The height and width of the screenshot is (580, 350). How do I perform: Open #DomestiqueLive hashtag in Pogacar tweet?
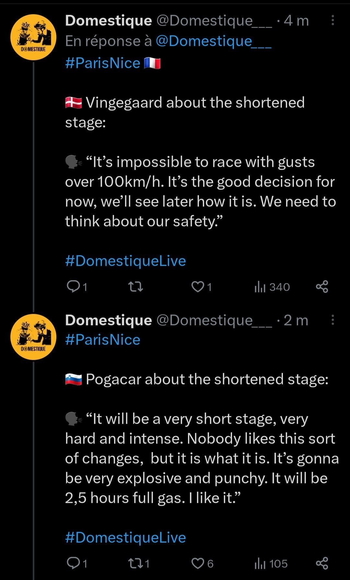pos(125,538)
